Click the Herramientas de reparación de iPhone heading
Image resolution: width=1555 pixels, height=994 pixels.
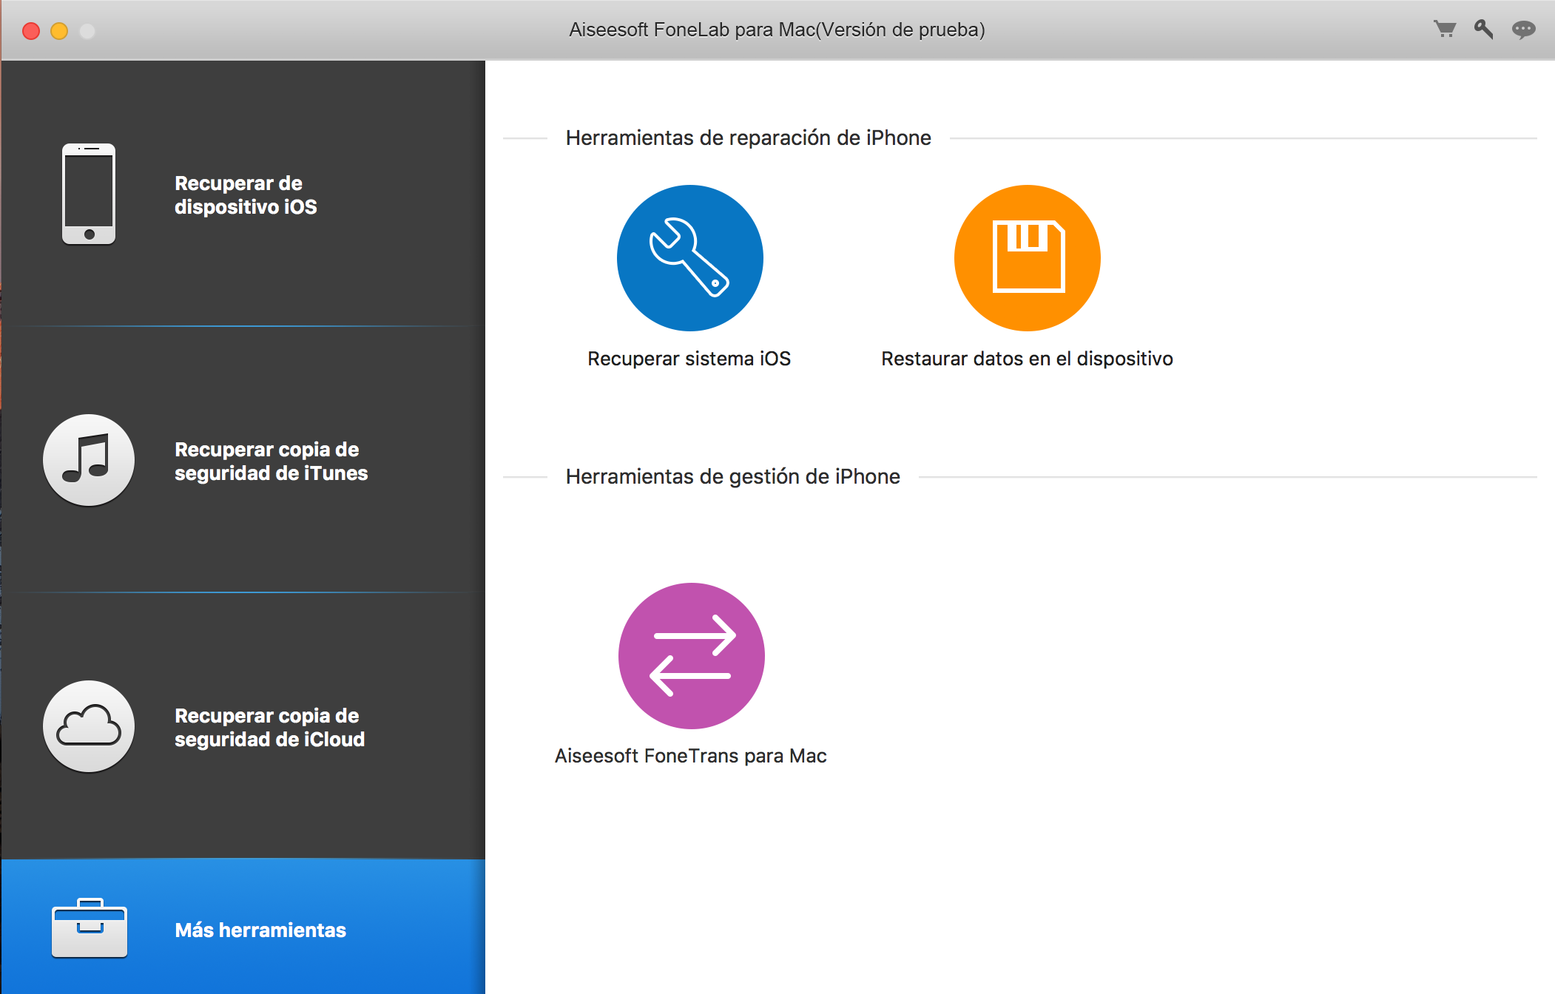tap(748, 138)
